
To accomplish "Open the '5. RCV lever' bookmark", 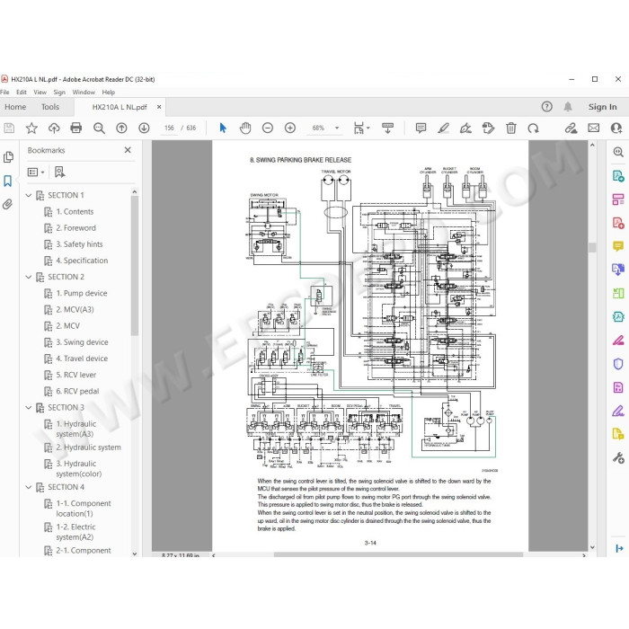I will click(75, 375).
